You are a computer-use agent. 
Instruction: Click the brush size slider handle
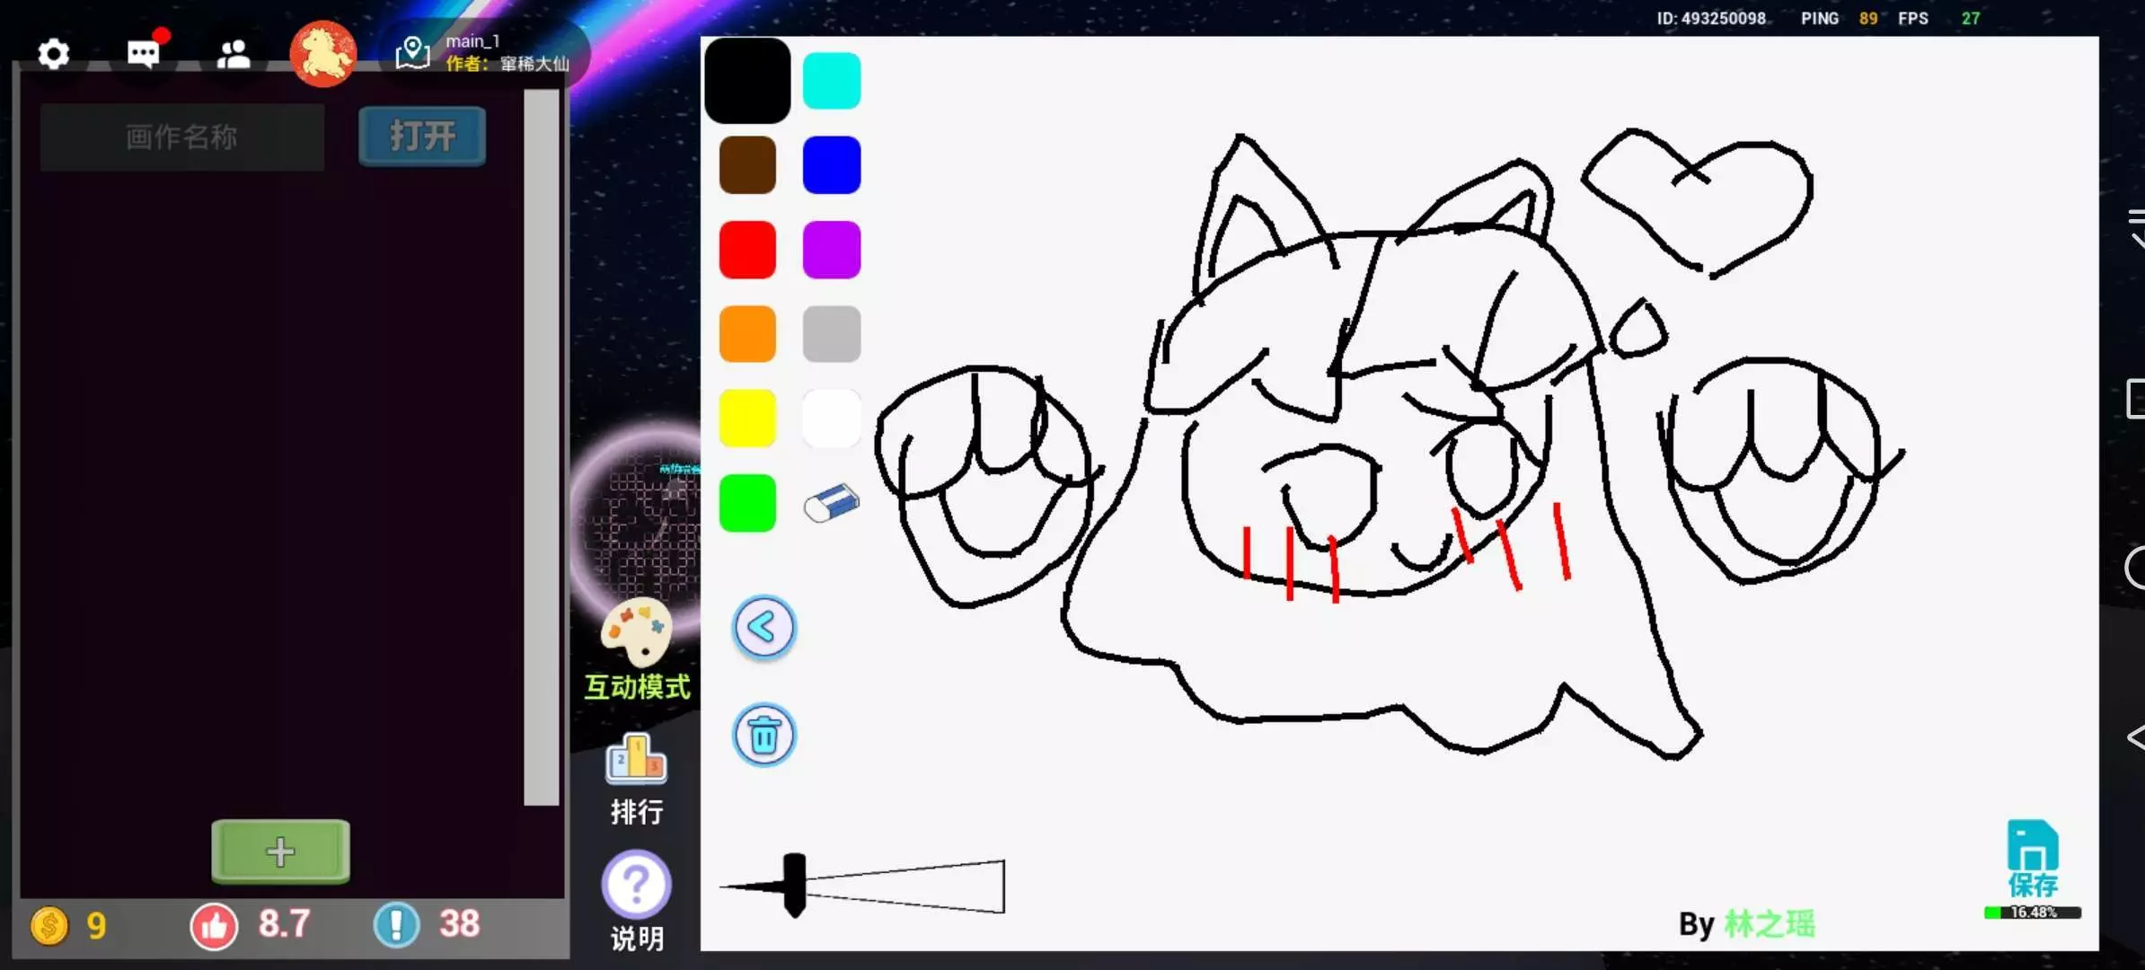click(x=794, y=885)
